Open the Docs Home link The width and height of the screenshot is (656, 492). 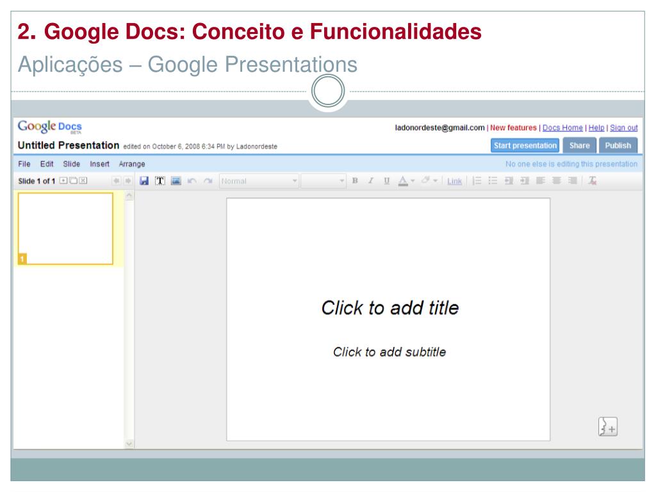pos(562,127)
